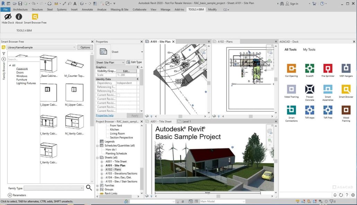Image resolution: width=357 pixels, height=205 pixels.
Task: Open the Wood Framing tool
Action: coord(346,110)
